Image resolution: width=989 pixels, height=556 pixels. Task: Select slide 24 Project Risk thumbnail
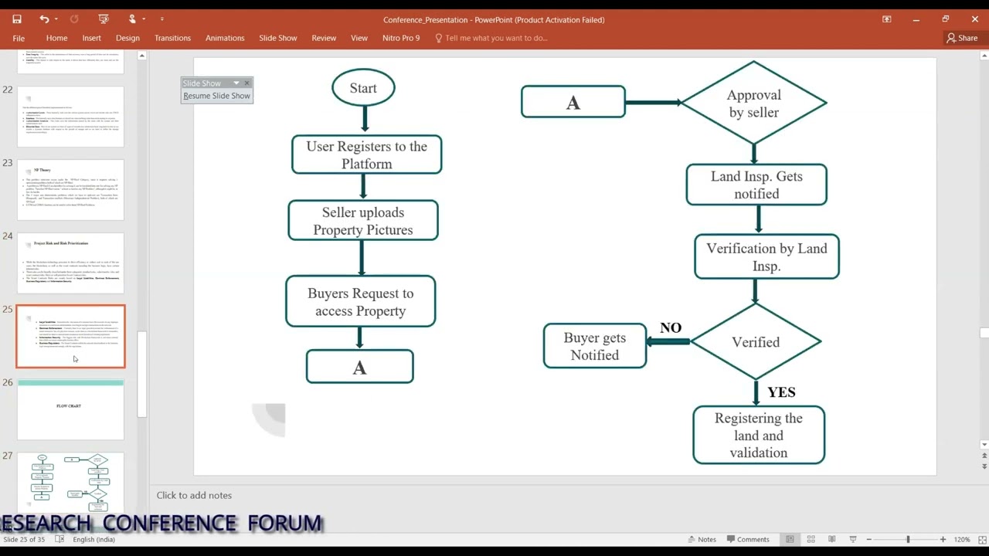70,263
